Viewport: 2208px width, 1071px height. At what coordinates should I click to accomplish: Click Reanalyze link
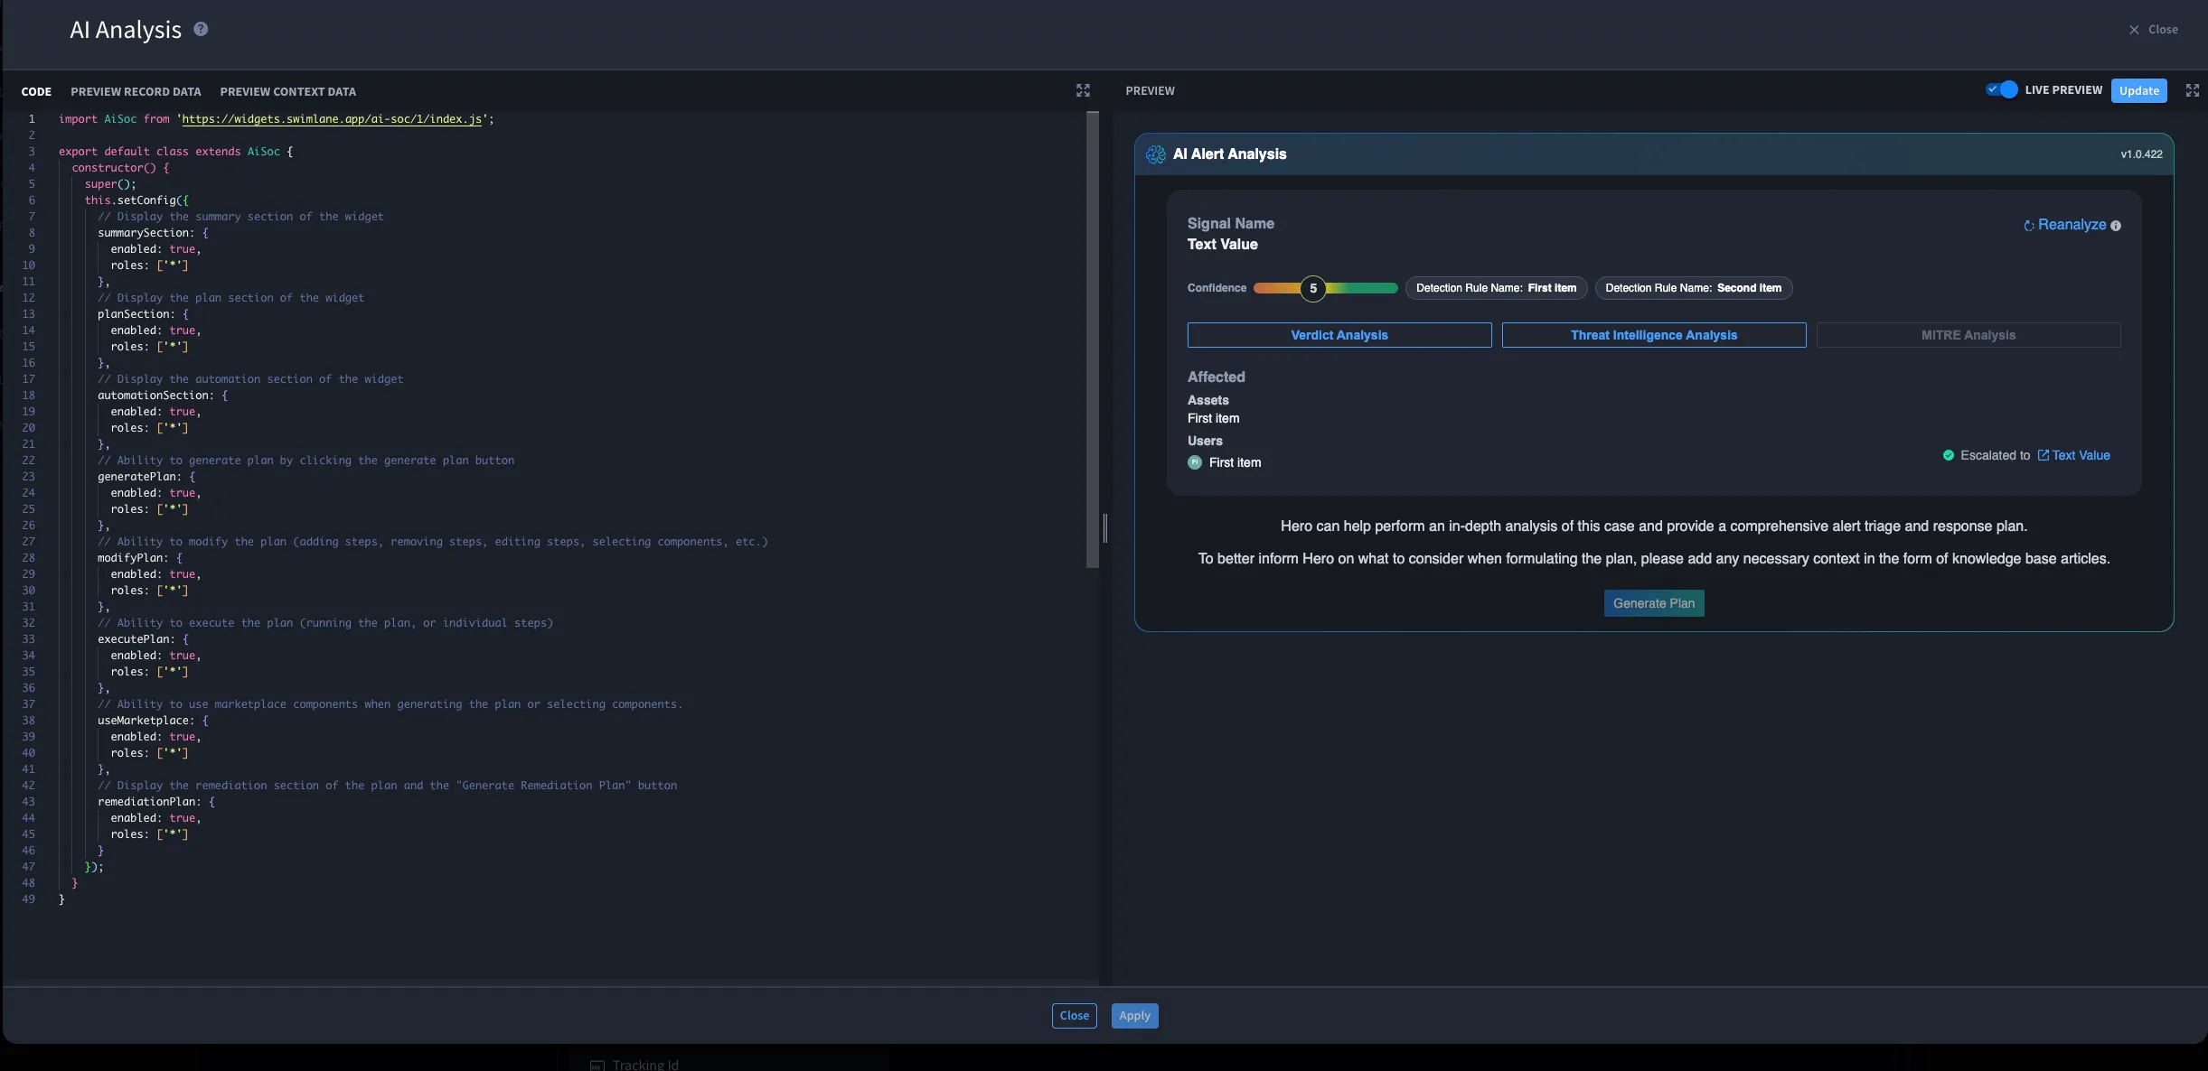2072,225
